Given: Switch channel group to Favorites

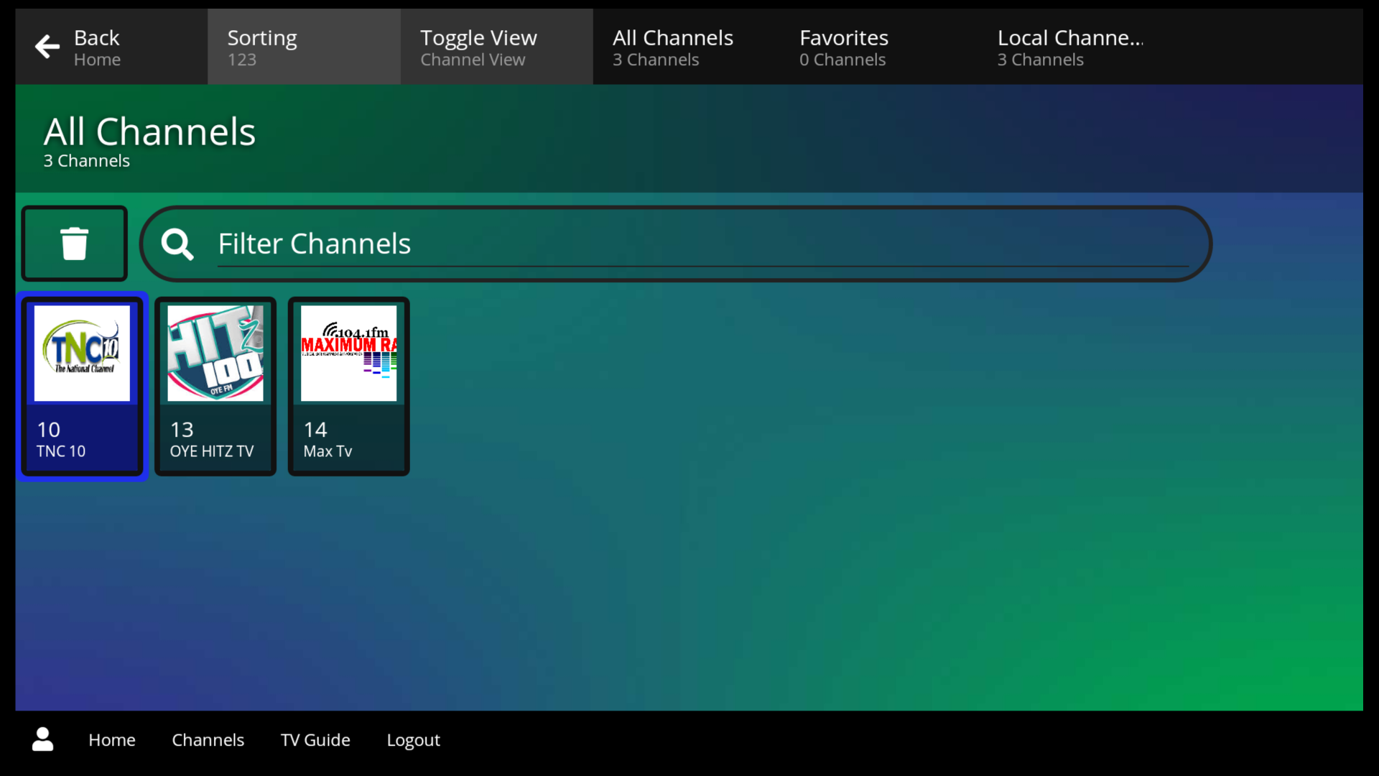Looking at the screenshot, I should [843, 46].
